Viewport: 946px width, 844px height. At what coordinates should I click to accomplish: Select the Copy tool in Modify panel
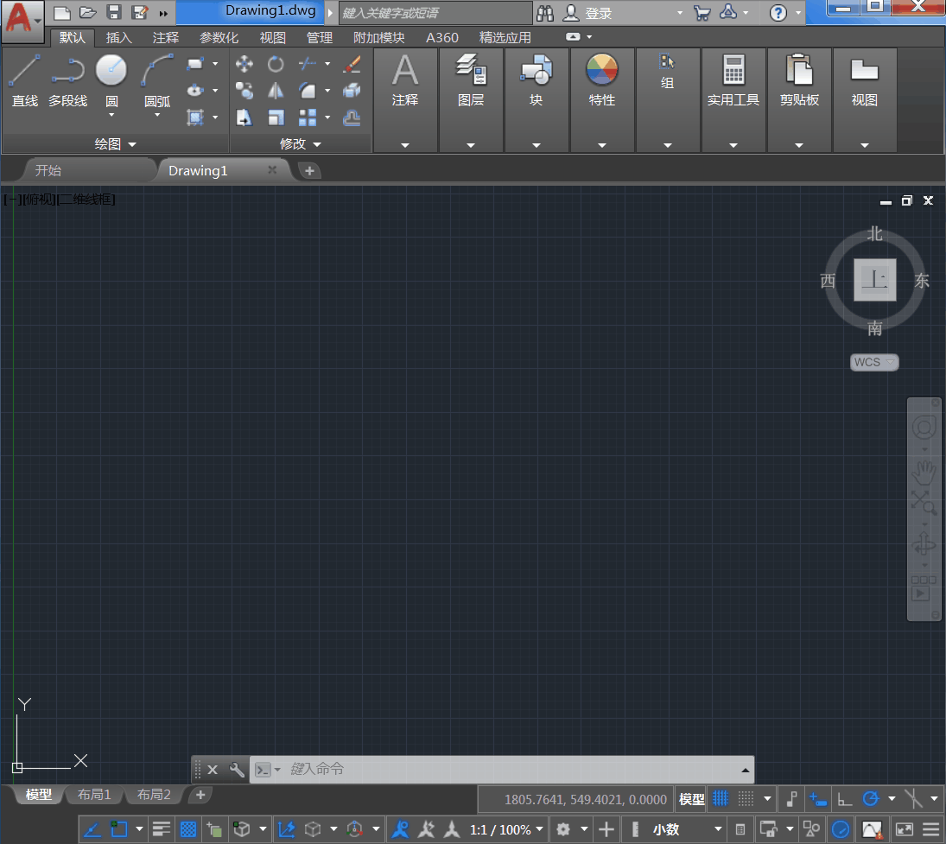click(244, 91)
